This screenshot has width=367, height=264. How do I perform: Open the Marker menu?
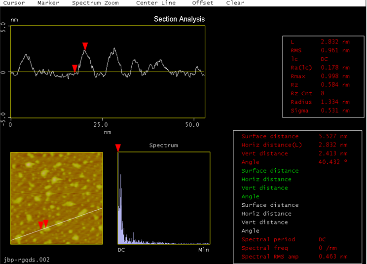click(x=48, y=3)
